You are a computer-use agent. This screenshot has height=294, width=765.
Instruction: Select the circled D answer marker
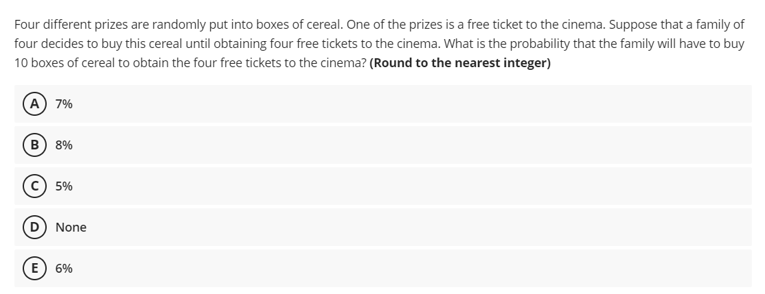pyautogui.click(x=34, y=228)
